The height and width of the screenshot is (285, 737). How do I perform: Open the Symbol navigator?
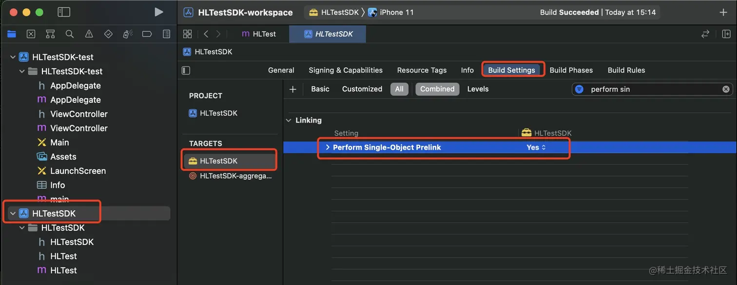pos(50,34)
